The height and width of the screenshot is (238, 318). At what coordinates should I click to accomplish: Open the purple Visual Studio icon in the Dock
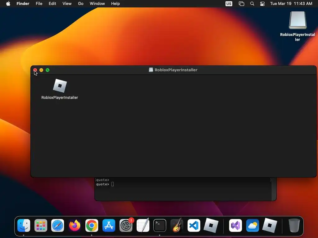pos(235,225)
